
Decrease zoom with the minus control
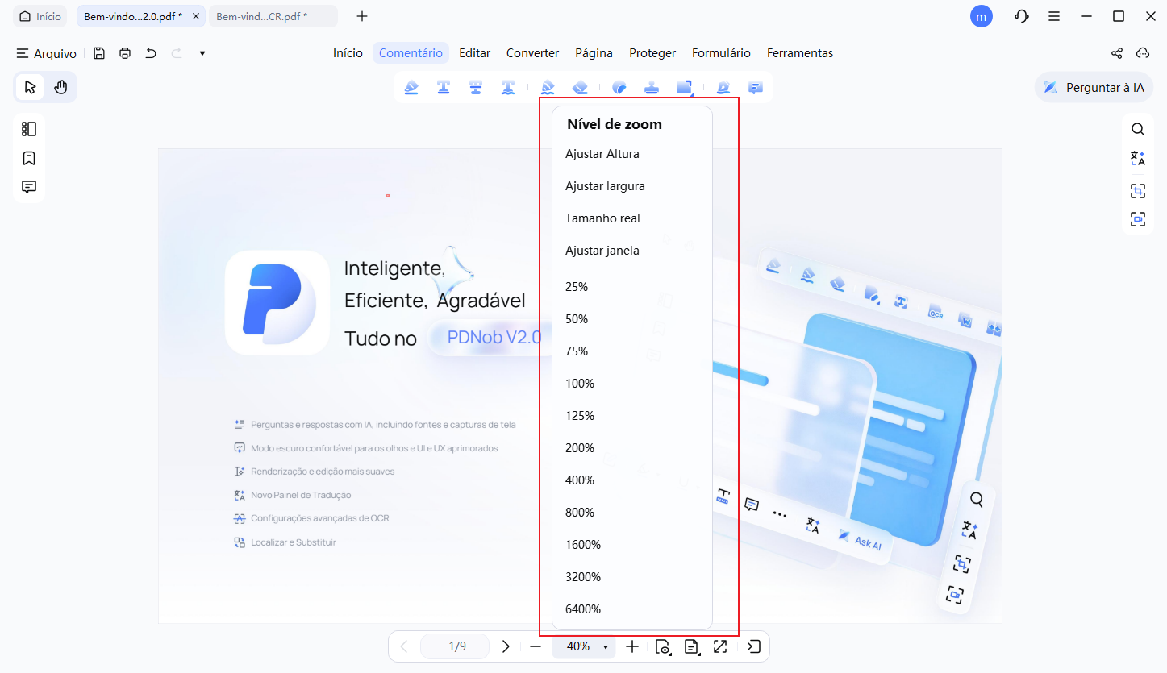[x=535, y=646]
